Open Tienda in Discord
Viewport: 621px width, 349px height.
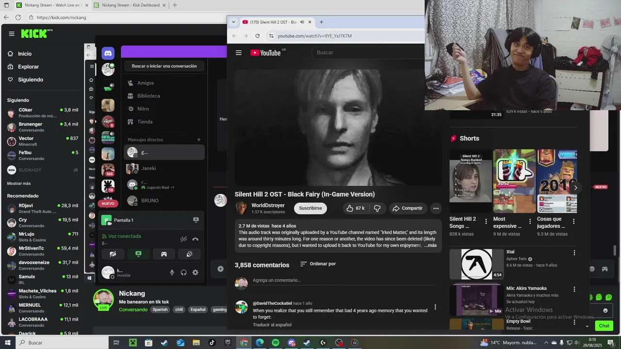point(164,122)
